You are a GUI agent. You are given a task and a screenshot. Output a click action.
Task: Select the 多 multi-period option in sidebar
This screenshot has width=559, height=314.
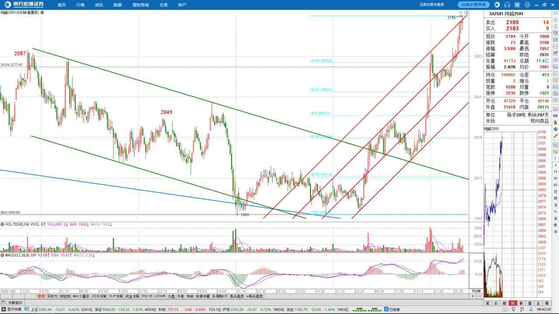point(555,218)
